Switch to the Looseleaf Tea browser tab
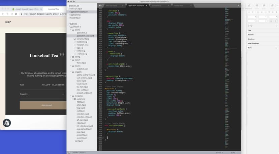279x154 pixels. [x=53, y=9]
